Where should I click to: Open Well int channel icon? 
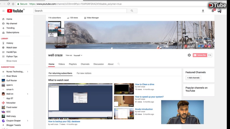pyautogui.click(x=3, y=94)
